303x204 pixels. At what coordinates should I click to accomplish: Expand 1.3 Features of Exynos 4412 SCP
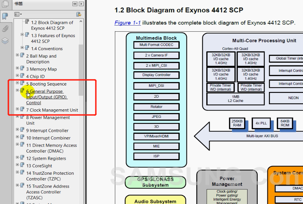coord(22,35)
